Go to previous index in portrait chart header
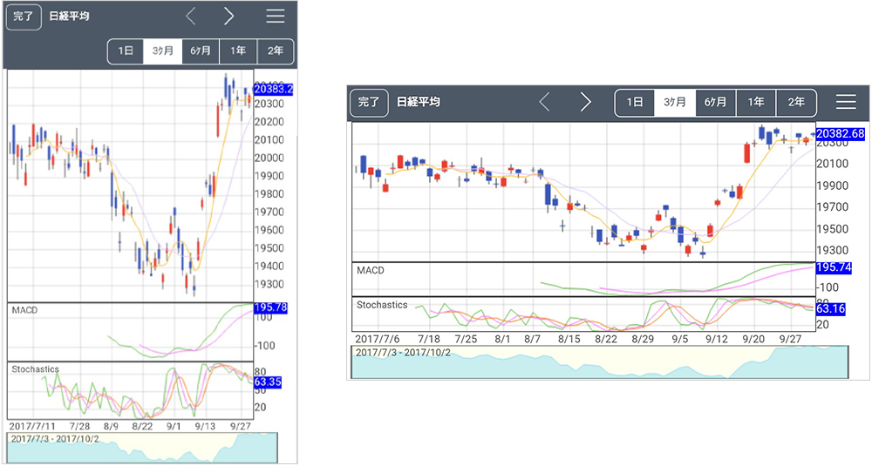The height and width of the screenshot is (466, 872). pos(192,16)
